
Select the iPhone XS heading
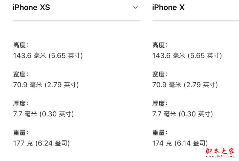[x=31, y=7]
